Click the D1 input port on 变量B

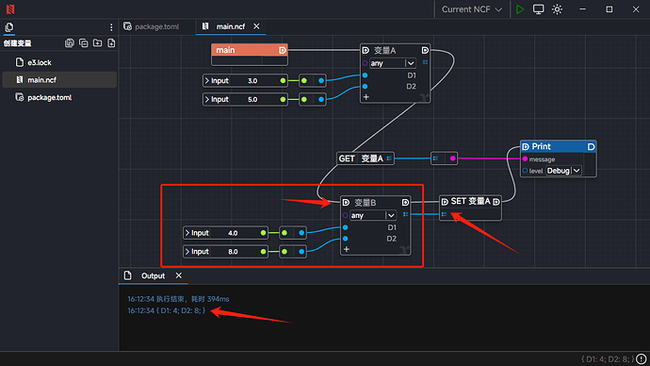pyautogui.click(x=346, y=227)
